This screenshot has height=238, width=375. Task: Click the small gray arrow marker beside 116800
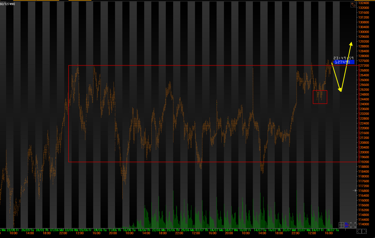(x=355, y=190)
